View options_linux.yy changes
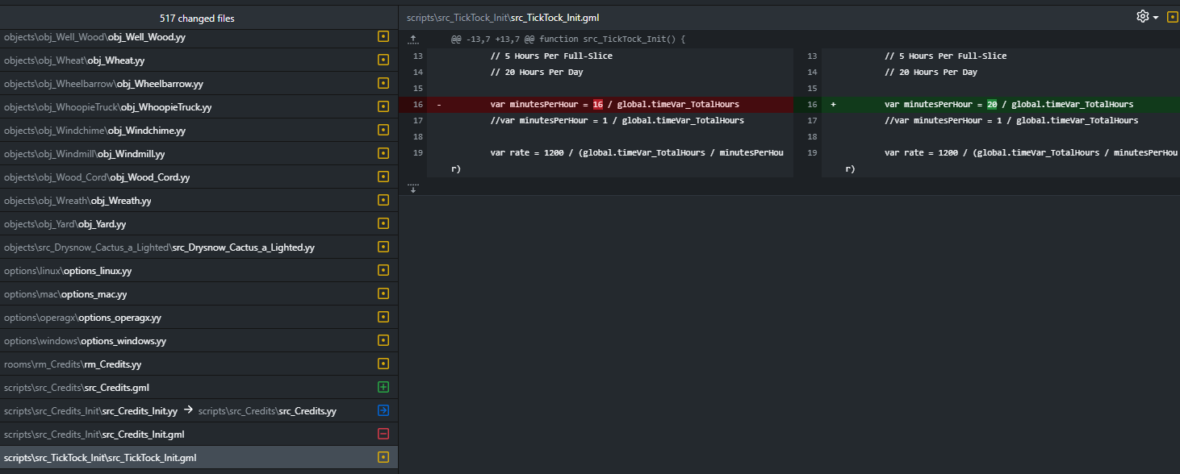The width and height of the screenshot is (1180, 474). click(199, 271)
